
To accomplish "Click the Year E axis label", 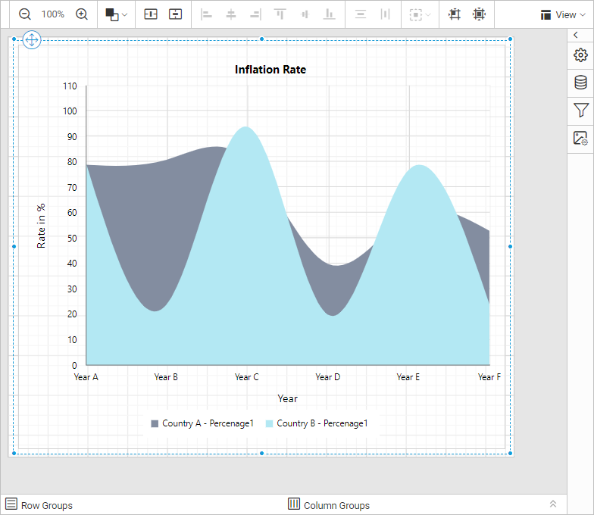I will 408,377.
